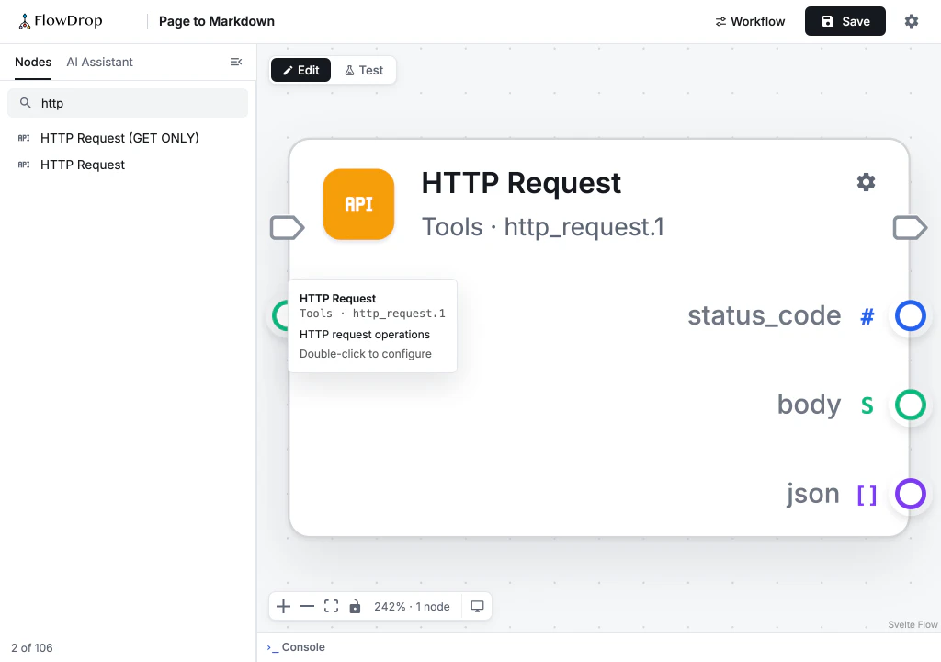
Task: Fit view to canvas
Action: click(x=331, y=606)
